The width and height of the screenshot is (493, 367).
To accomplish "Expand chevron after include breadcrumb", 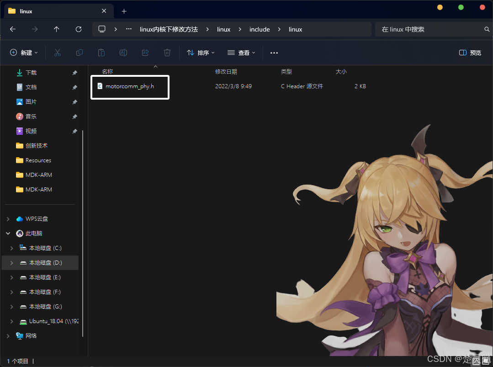I will click(x=279, y=29).
